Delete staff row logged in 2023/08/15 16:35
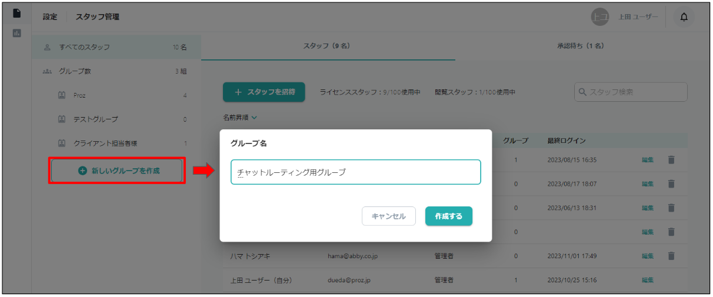This screenshot has height=297, width=713. coord(671,159)
